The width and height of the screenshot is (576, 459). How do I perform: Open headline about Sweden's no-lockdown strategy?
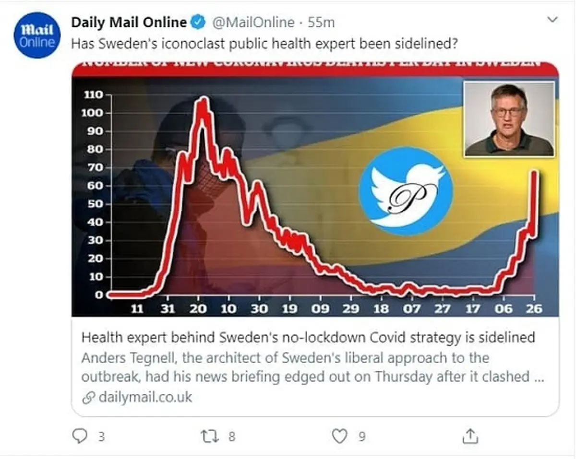tap(308, 338)
